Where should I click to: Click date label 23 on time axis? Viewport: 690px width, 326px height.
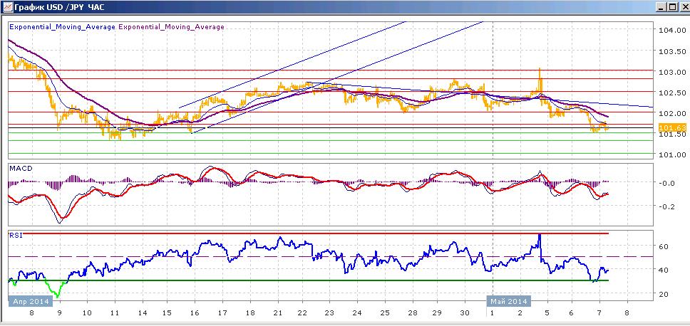pyautogui.click(x=330, y=314)
